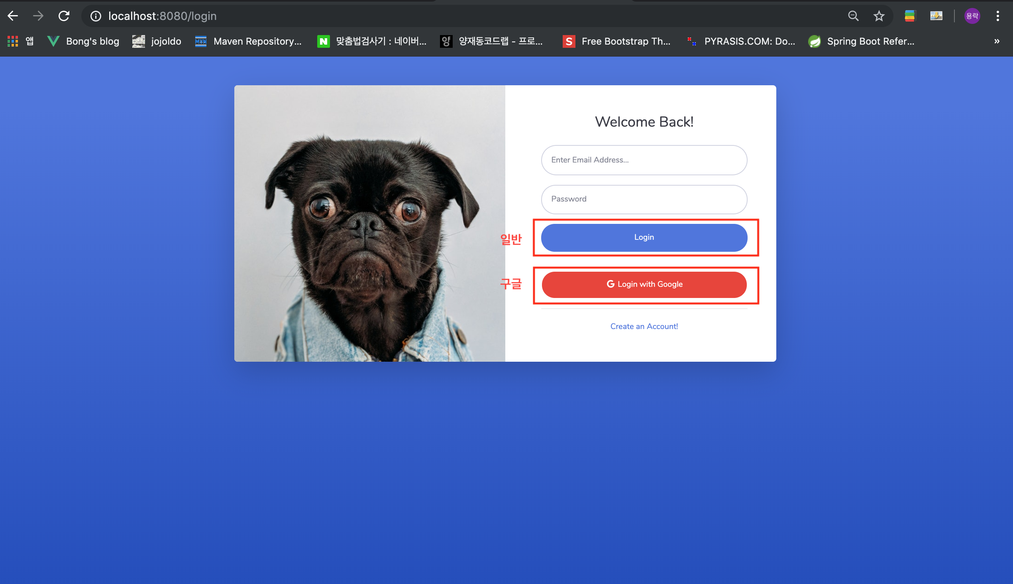Focus the Enter Email Address field
The width and height of the screenshot is (1013, 584).
[644, 160]
